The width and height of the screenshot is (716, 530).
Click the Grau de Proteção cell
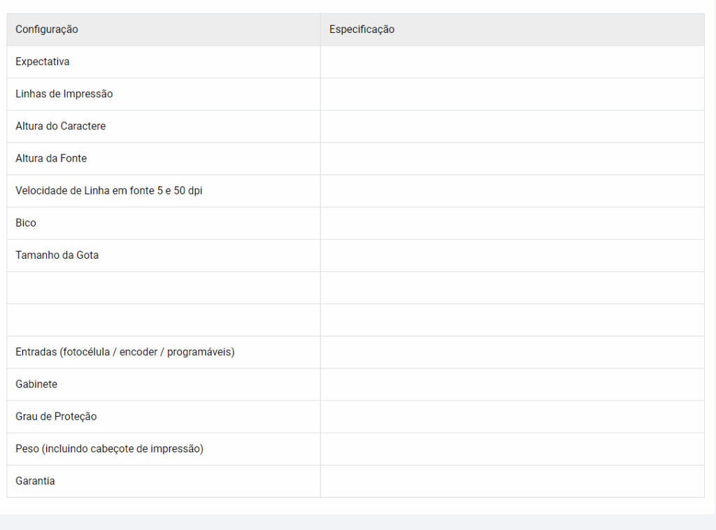click(56, 417)
